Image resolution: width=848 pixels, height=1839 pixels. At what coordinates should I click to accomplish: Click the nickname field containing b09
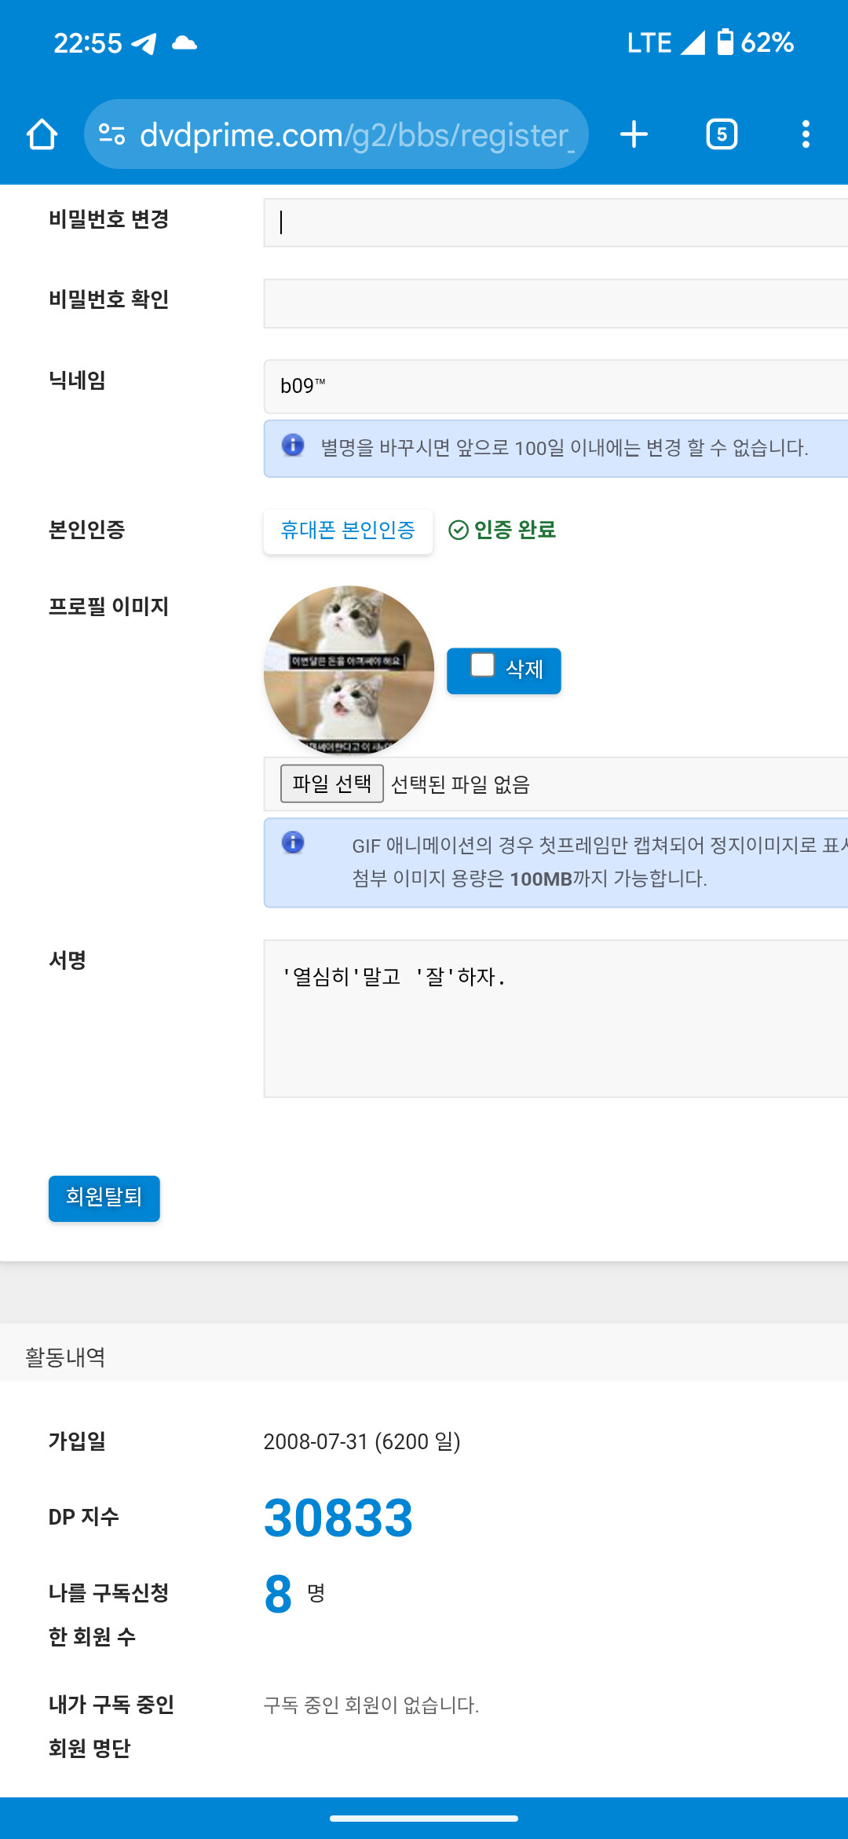pos(554,386)
